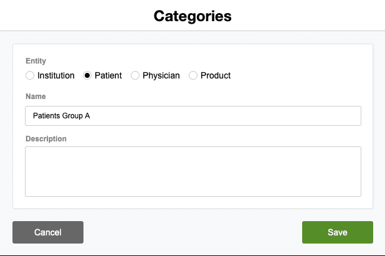Choose the Physician entity radio button
This screenshot has height=256, width=385.
tap(135, 75)
